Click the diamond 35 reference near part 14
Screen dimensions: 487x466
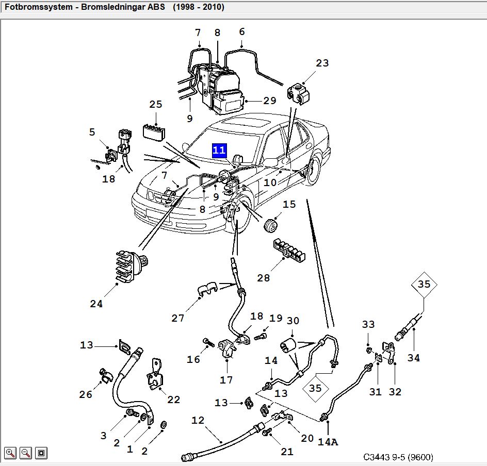click(315, 388)
